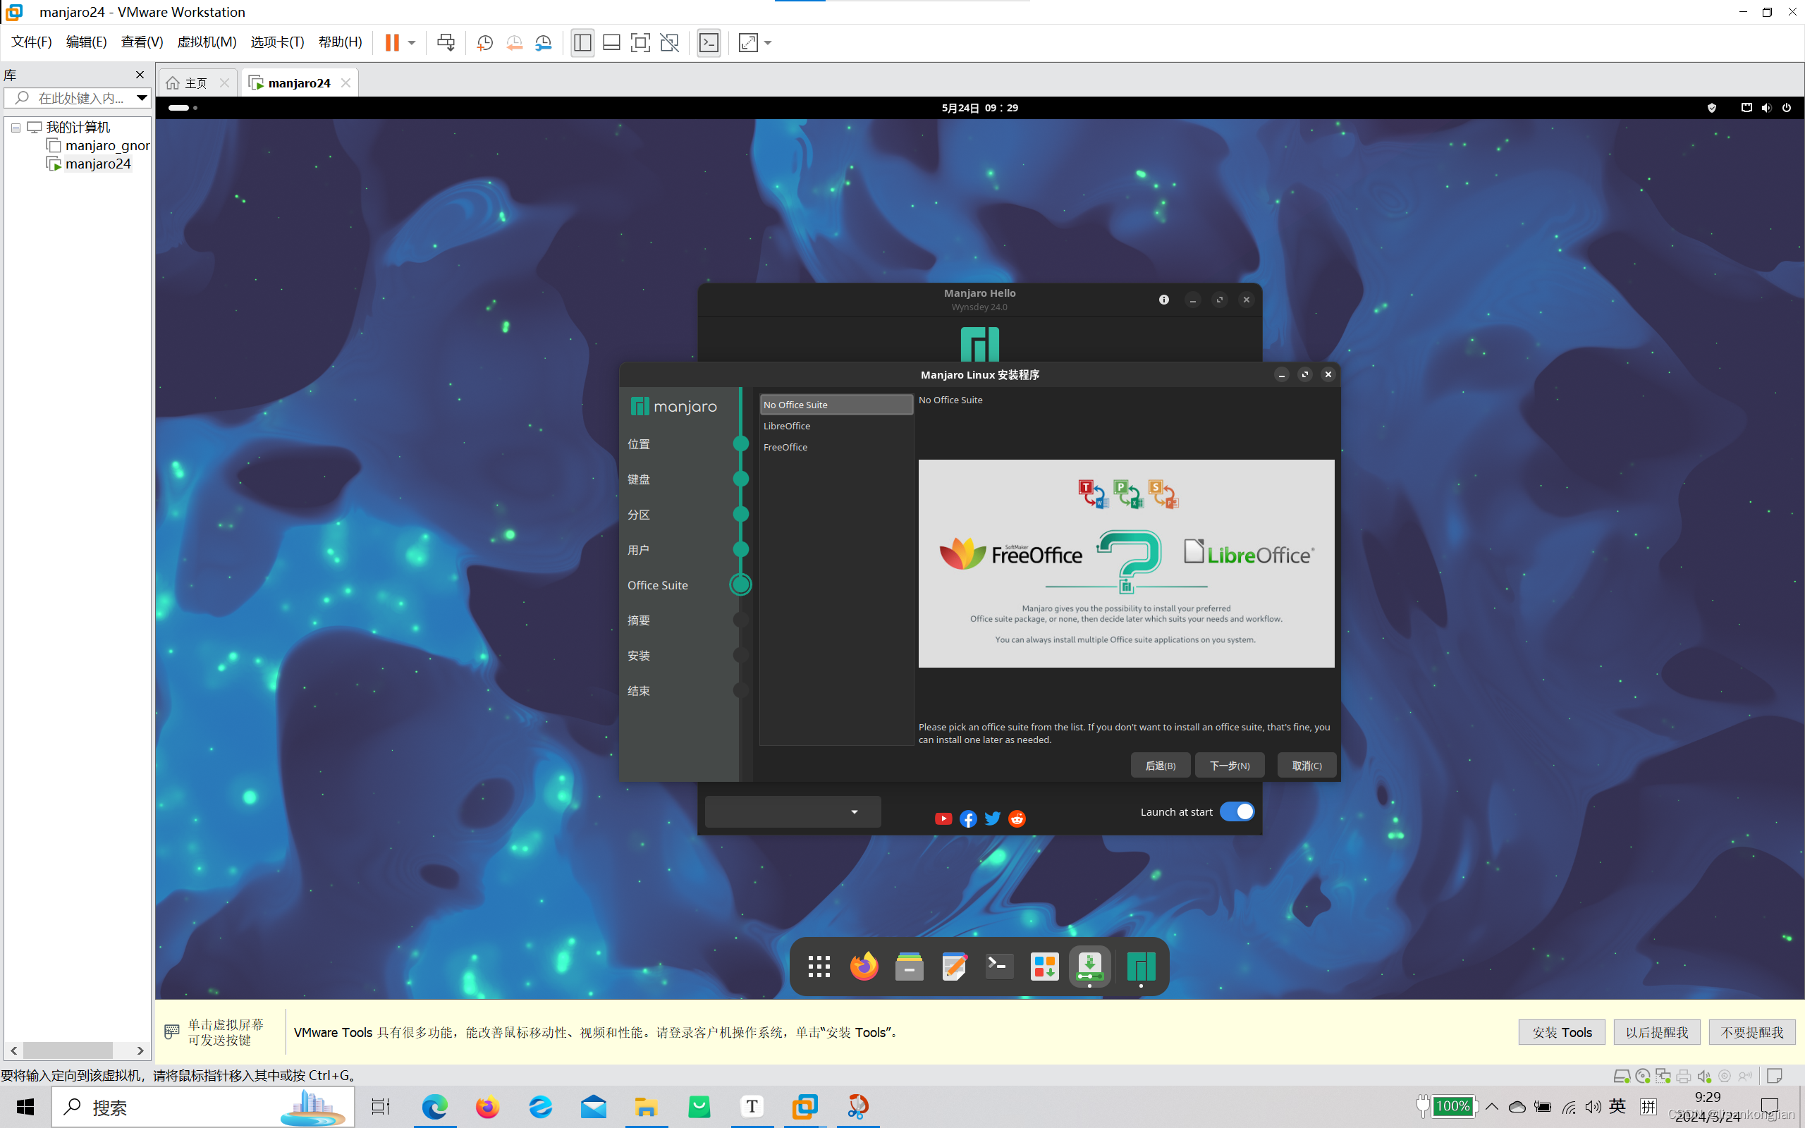Click the 后退(B) back button
This screenshot has width=1805, height=1128.
pos(1160,766)
